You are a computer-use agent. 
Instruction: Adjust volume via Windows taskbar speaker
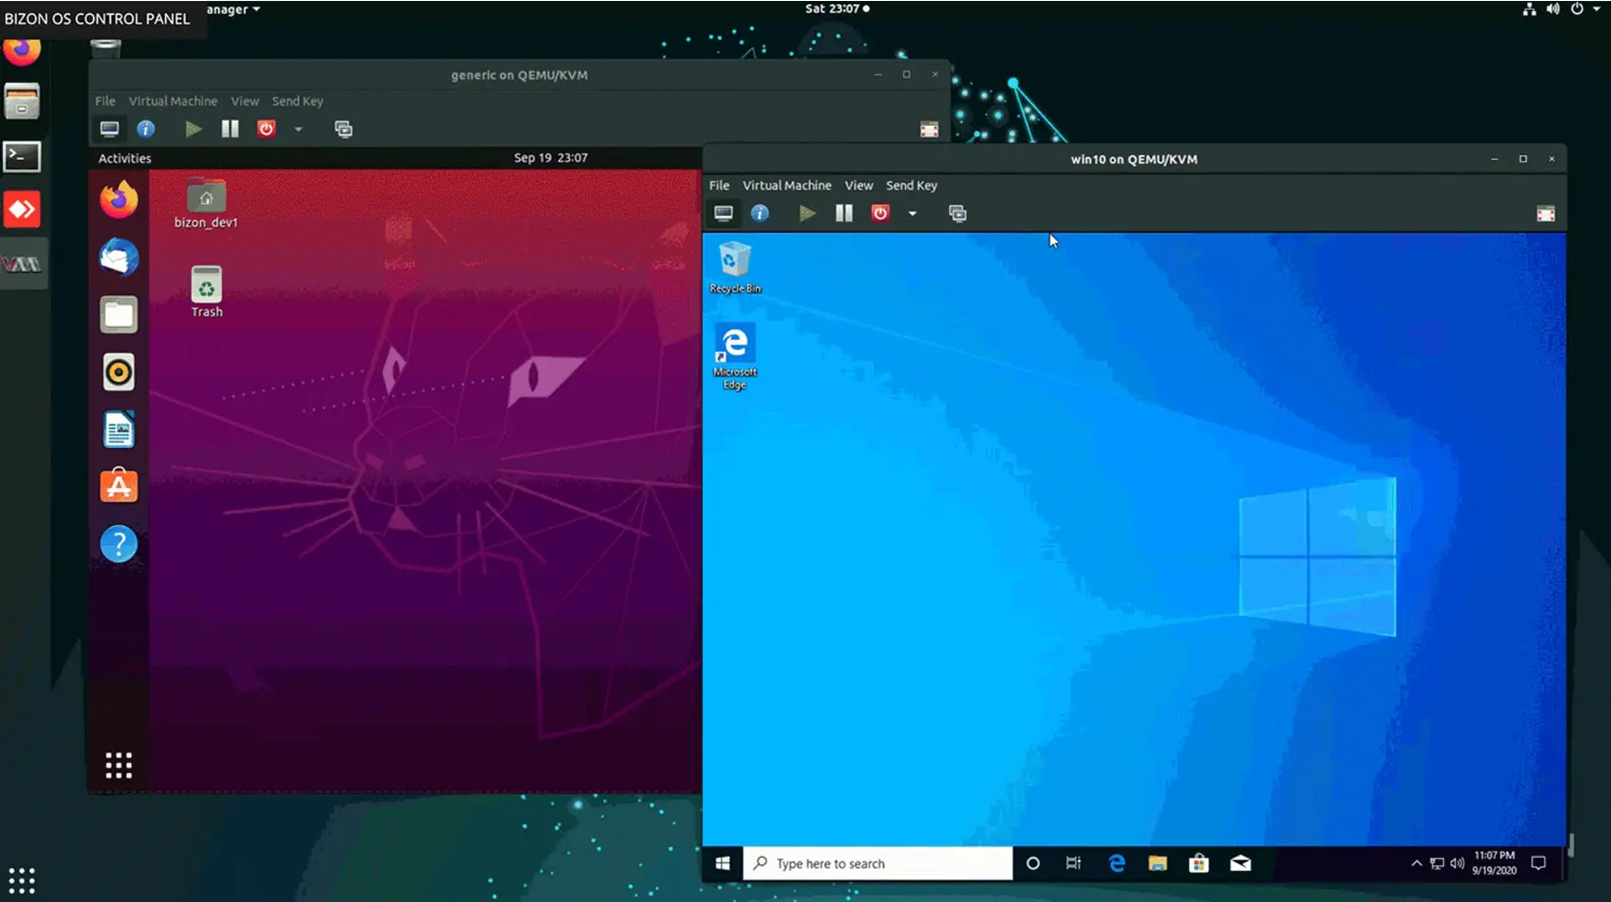click(x=1457, y=863)
